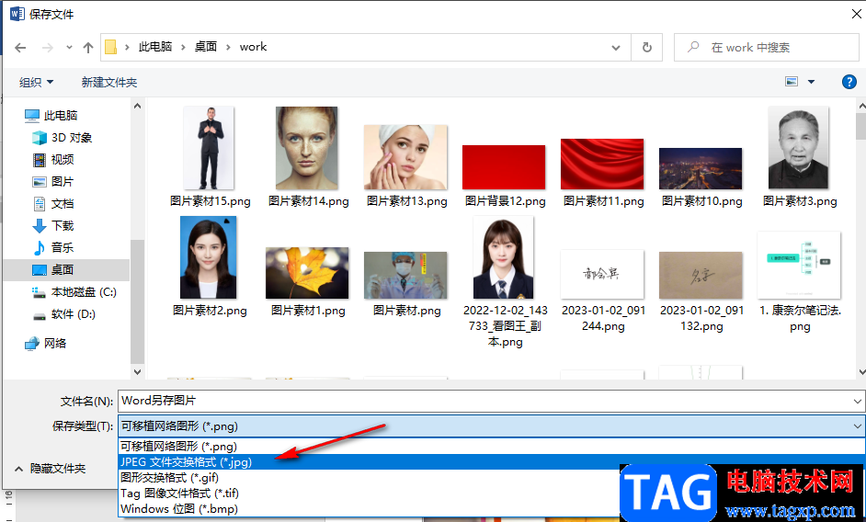Image resolution: width=866 pixels, height=522 pixels.
Task: Close the 保存文件 dialog
Action: pos(856,14)
